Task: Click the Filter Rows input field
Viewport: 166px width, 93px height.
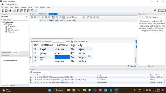Action: point(59,42)
